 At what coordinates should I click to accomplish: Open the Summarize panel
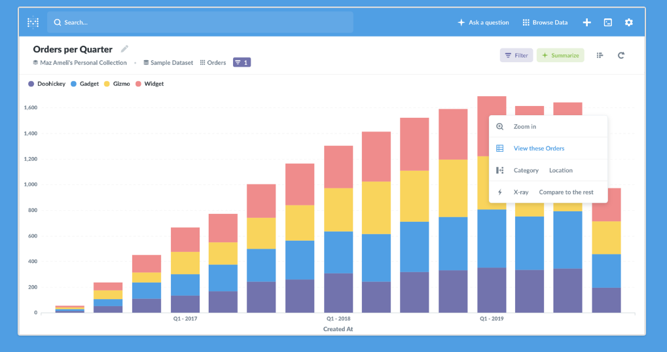point(560,56)
